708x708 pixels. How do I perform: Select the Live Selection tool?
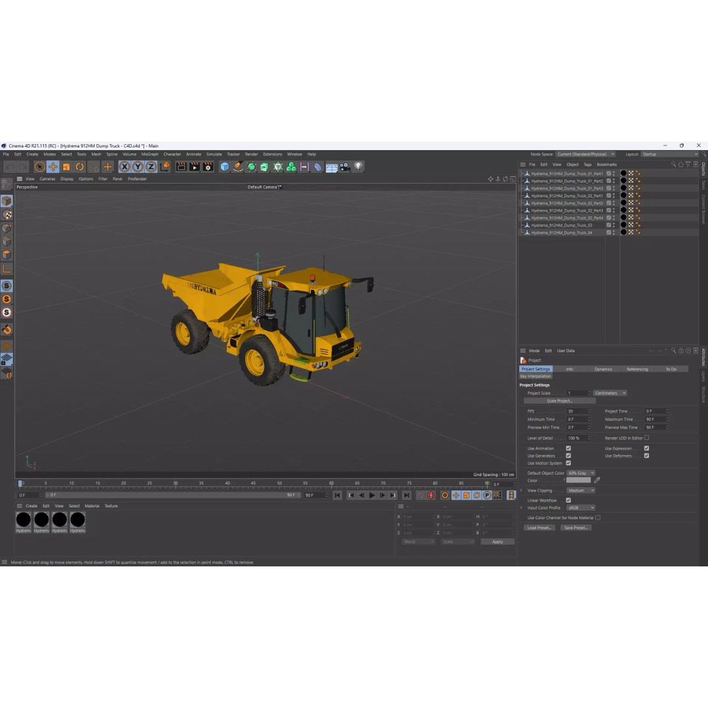(x=40, y=167)
